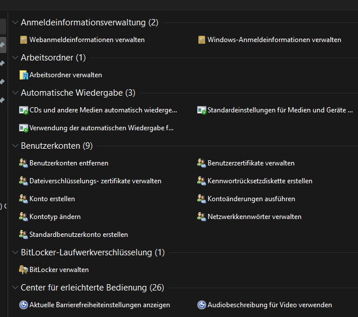Image resolution: width=358 pixels, height=317 pixels.
Task: Select the Automatische Wiedergabe (3) group header
Action: 78,93
